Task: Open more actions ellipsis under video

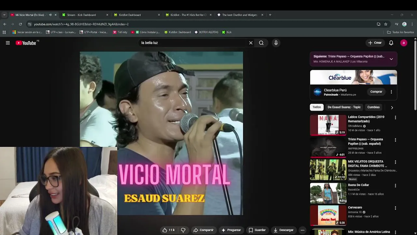Action: 302,230
